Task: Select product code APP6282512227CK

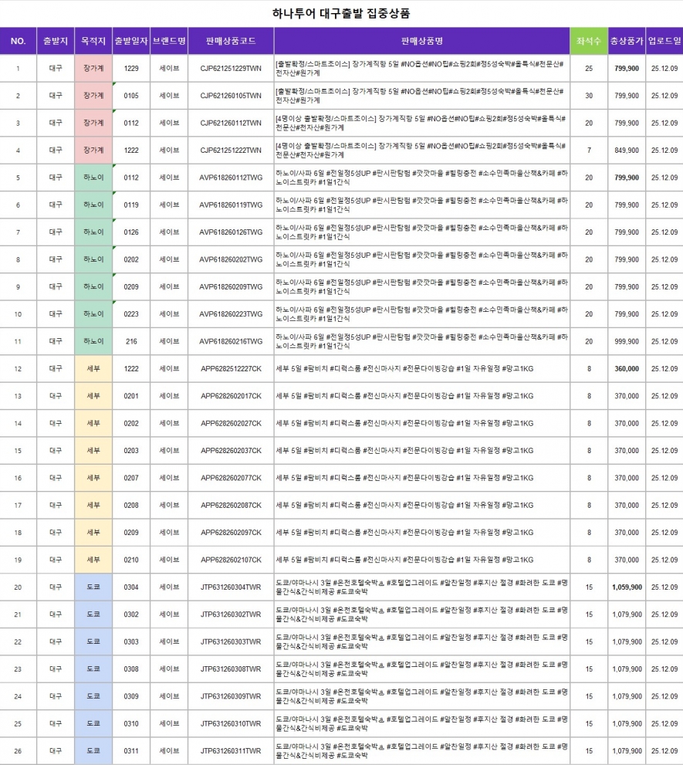Action: coord(231,369)
